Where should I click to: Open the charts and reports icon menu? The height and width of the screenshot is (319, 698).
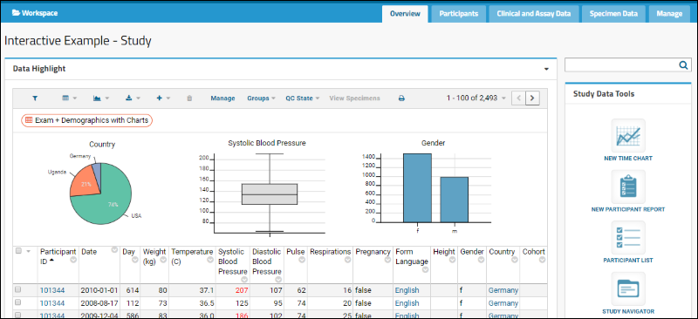pos(101,98)
